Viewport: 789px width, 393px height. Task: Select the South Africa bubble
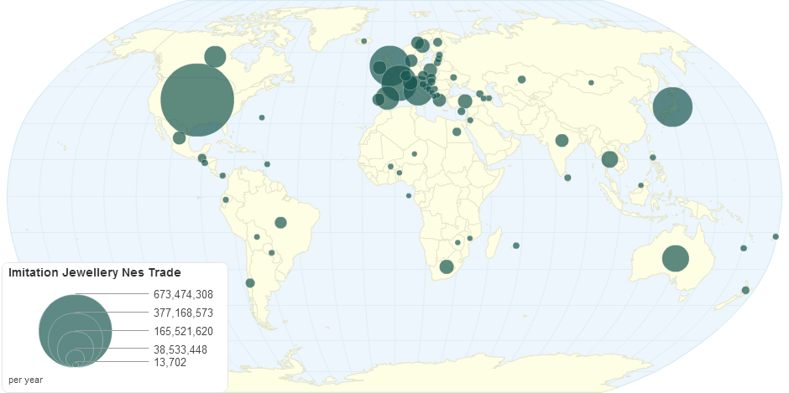pyautogui.click(x=447, y=266)
